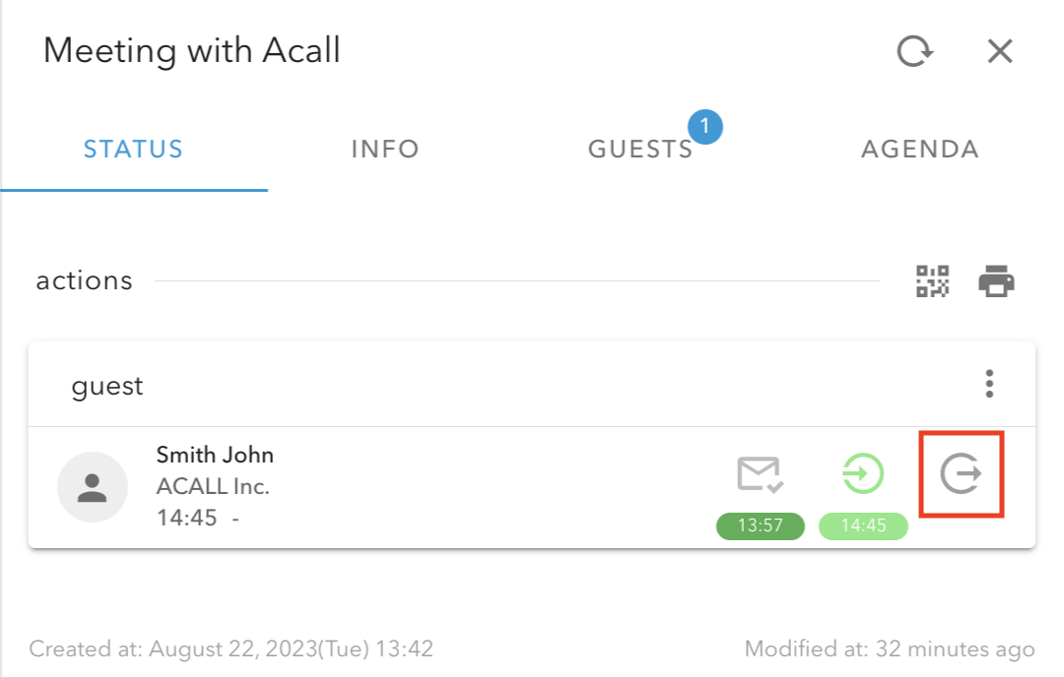Refresh the meeting details

tap(914, 51)
